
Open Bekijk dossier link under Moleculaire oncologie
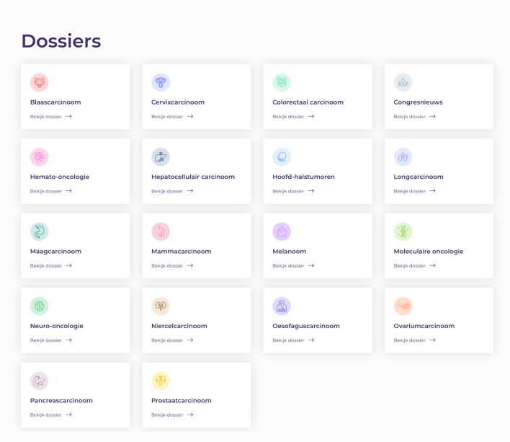(415, 265)
